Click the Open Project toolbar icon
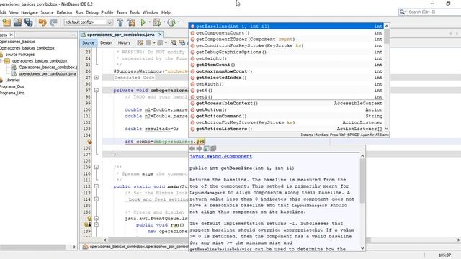This screenshot has width=461, height=259. pos(17,22)
